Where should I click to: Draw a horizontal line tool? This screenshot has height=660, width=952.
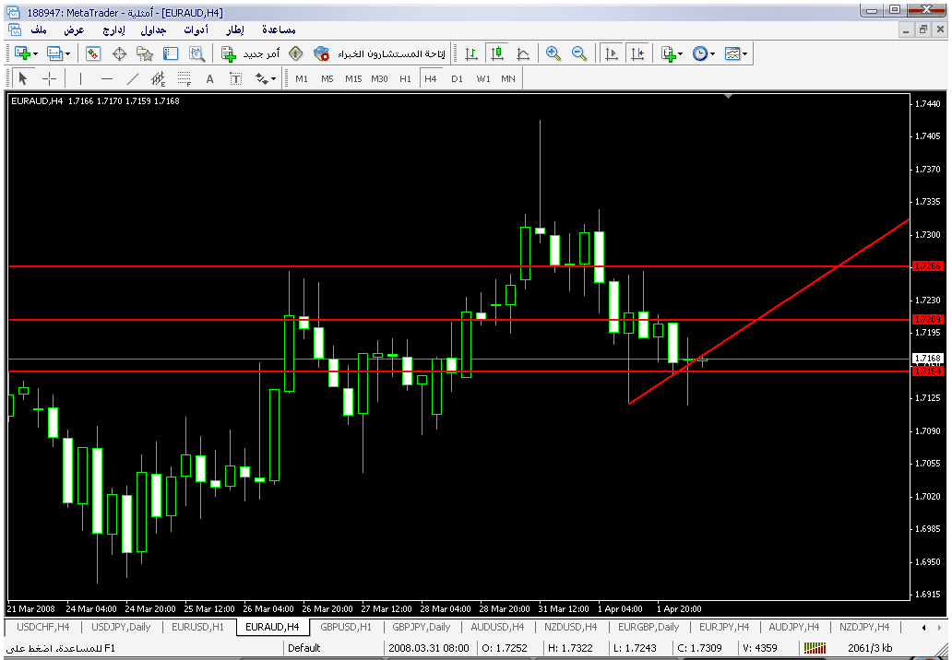[107, 78]
